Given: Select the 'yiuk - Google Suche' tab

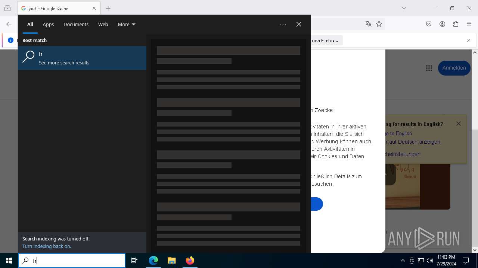Looking at the screenshot, I should point(54,8).
